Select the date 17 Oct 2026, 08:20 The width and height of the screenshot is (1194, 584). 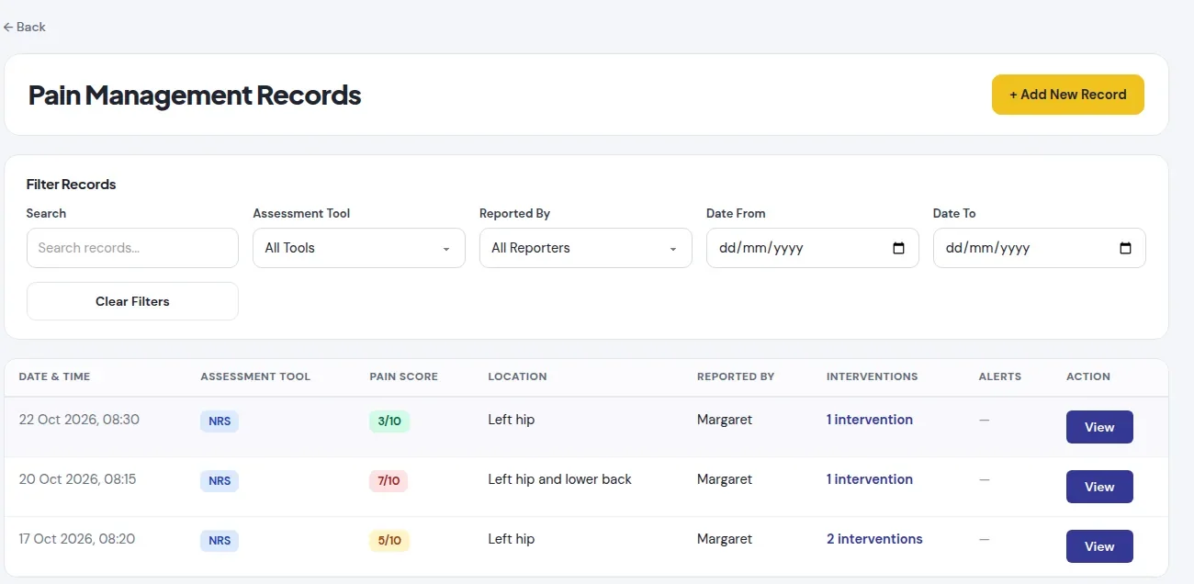pos(77,539)
